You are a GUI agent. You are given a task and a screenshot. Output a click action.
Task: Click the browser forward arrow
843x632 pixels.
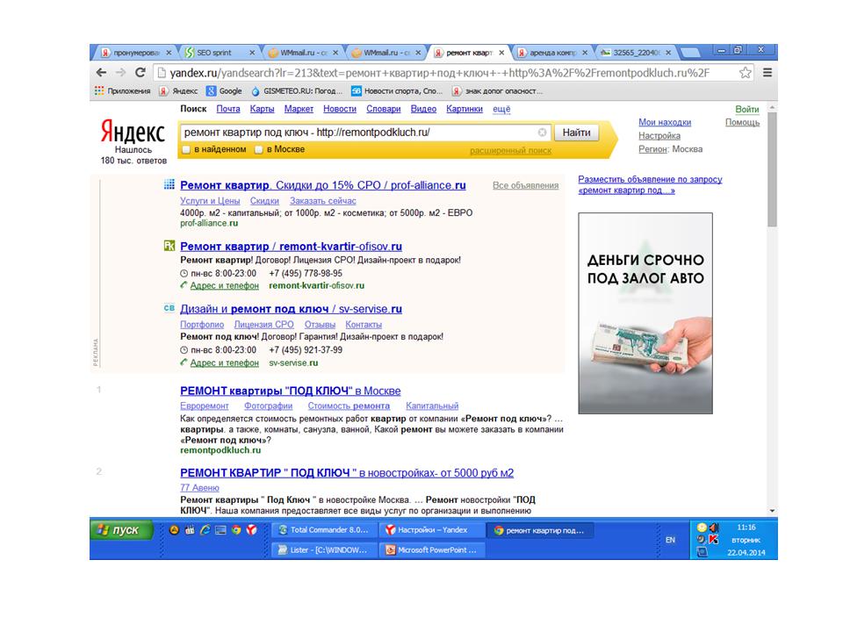click(x=120, y=73)
